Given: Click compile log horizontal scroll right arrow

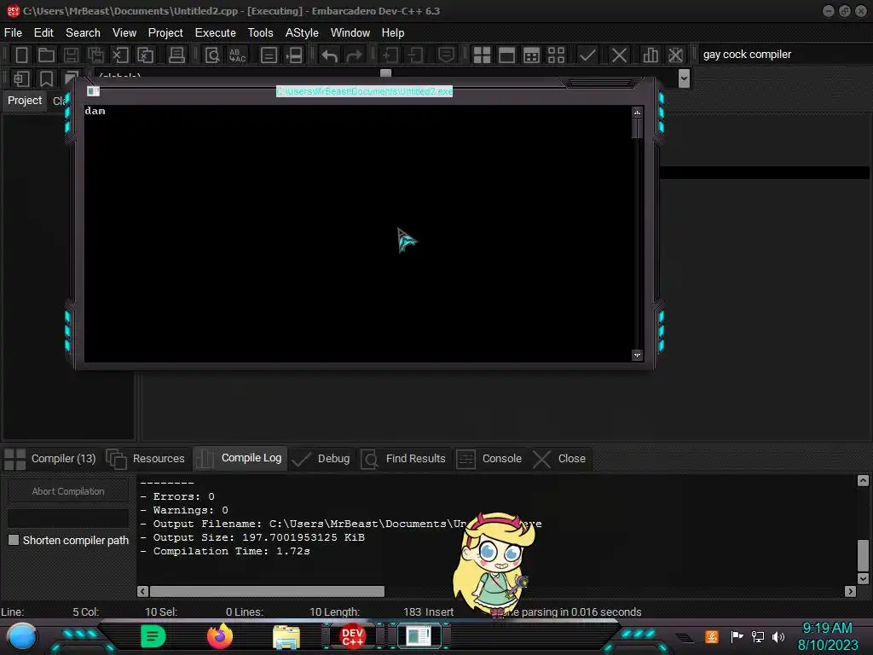Looking at the screenshot, I should (x=850, y=592).
